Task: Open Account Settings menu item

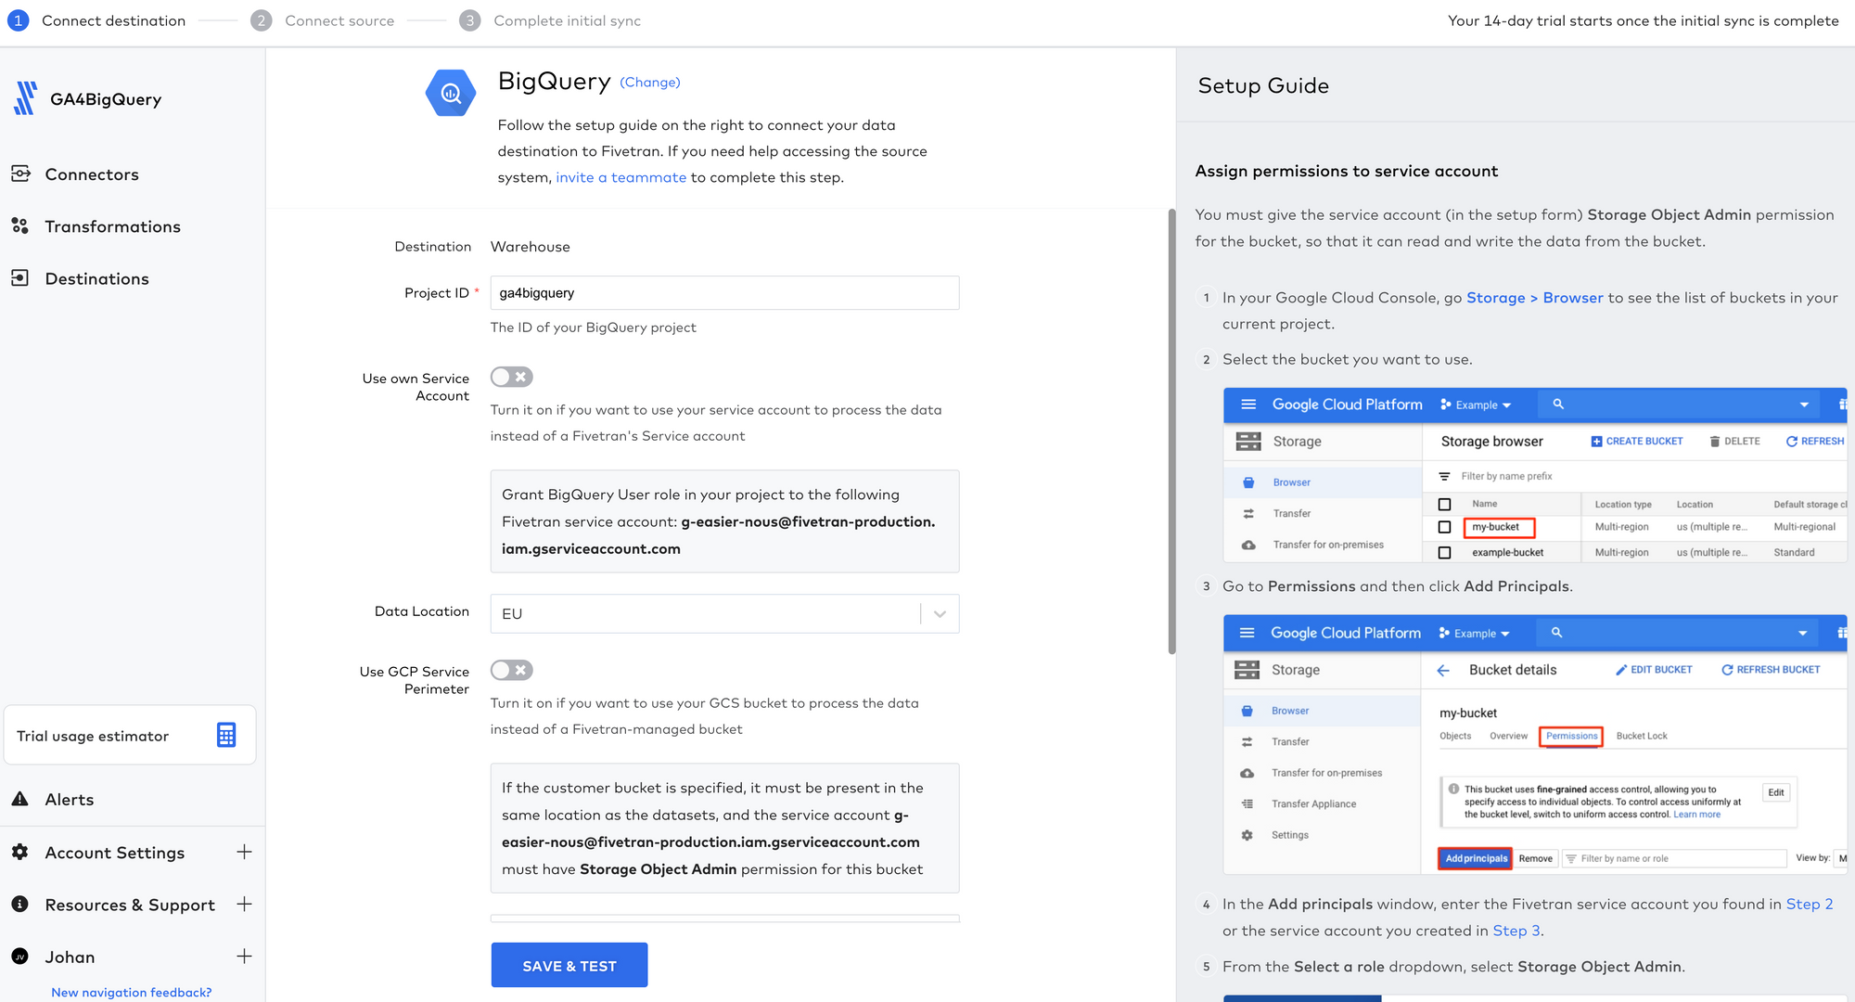Action: coord(115,853)
